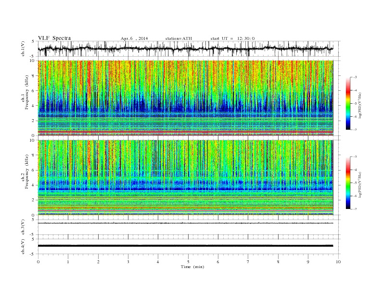The width and height of the screenshot is (381, 294).
Task: Click the "10" tick on the time axis
Action: (338, 262)
